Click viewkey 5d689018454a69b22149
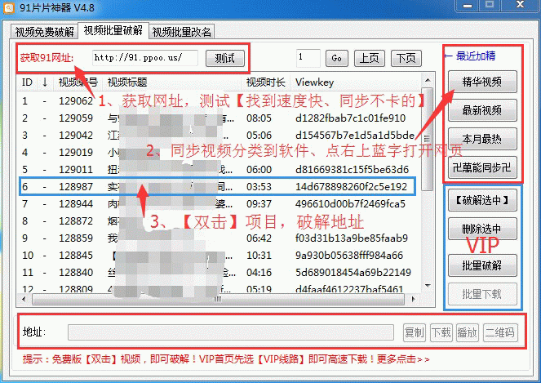 tap(353, 273)
